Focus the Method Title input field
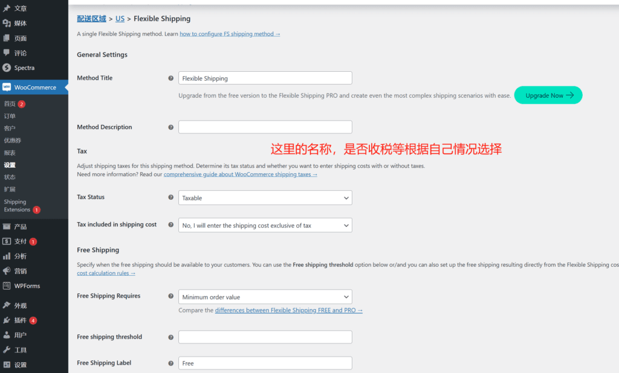This screenshot has height=373, width=619. pos(265,78)
